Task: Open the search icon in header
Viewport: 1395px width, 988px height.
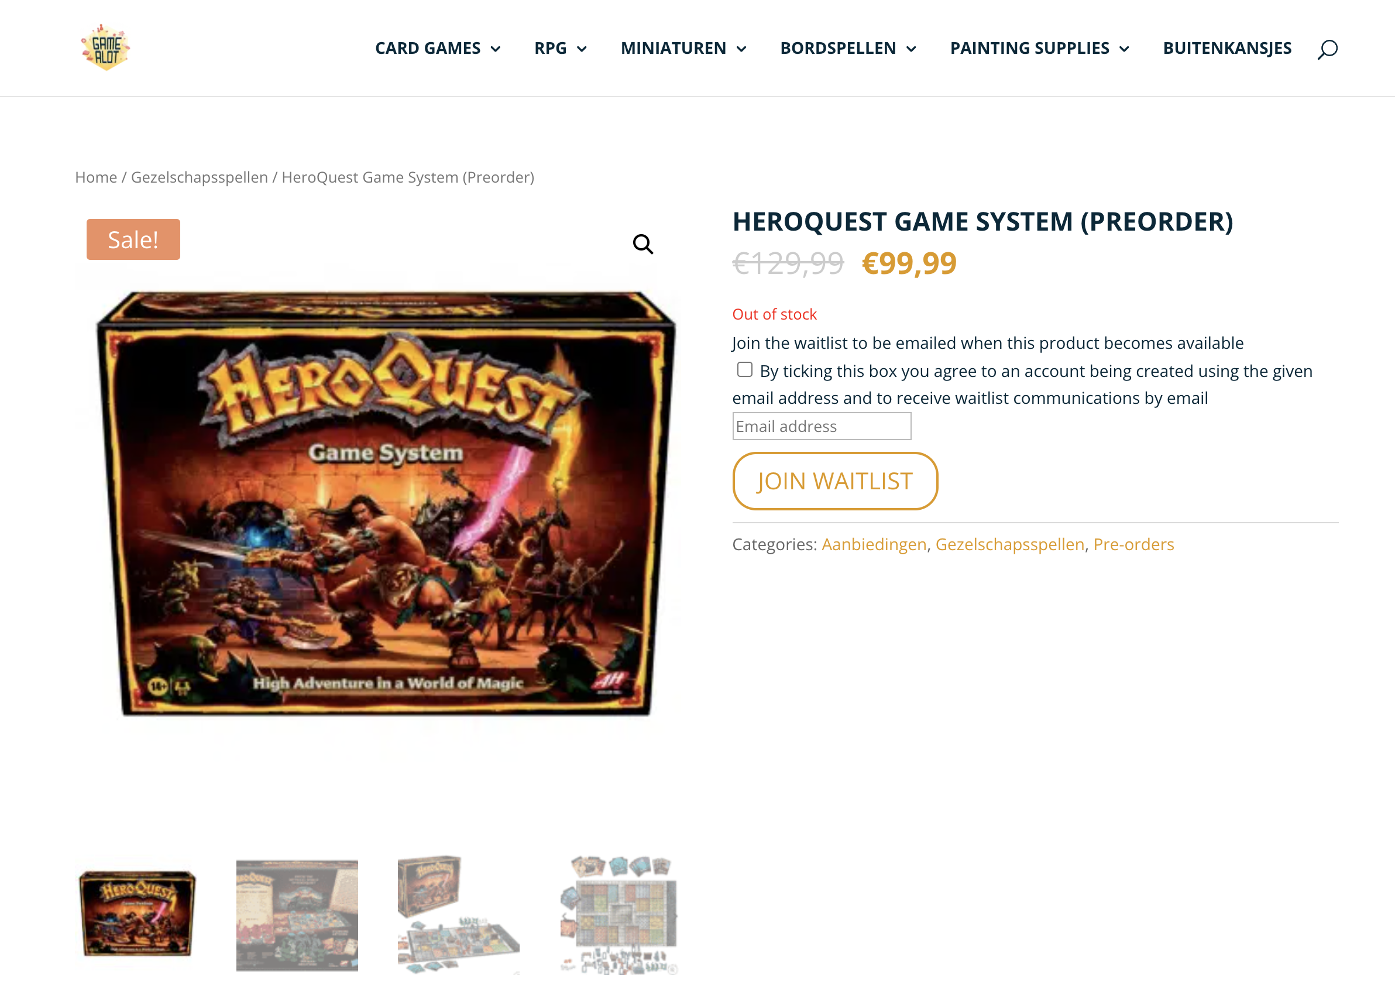Action: point(1327,49)
